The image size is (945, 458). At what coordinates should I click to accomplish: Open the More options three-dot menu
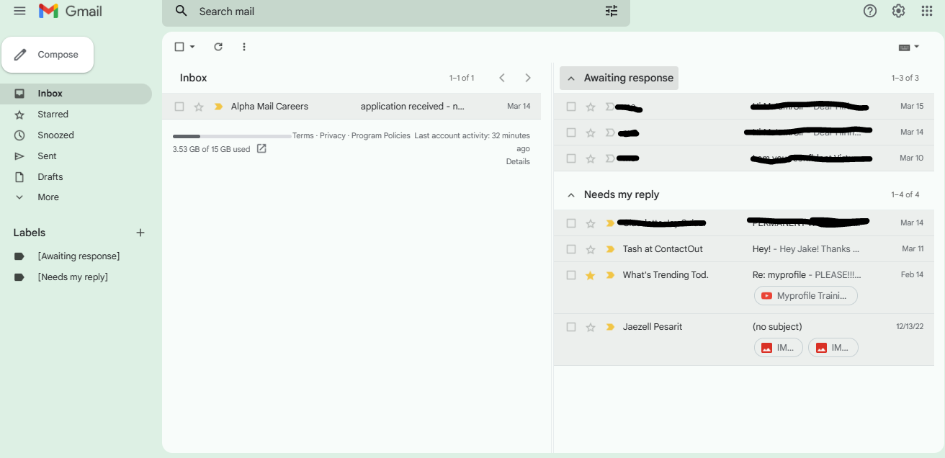(x=244, y=47)
